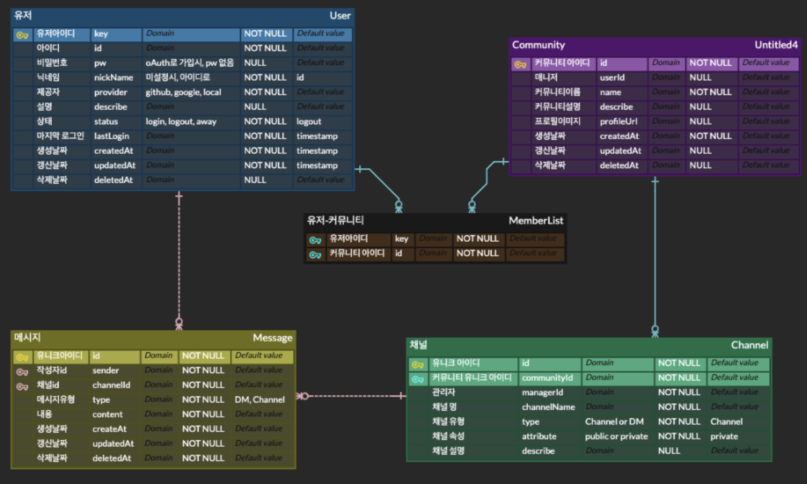
Task: Click key icon beside 커뮤니티 유니크 아이디
Action: pyautogui.click(x=418, y=379)
